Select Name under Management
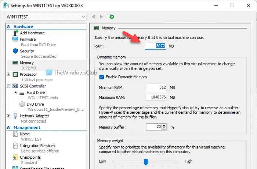 [25, 134]
